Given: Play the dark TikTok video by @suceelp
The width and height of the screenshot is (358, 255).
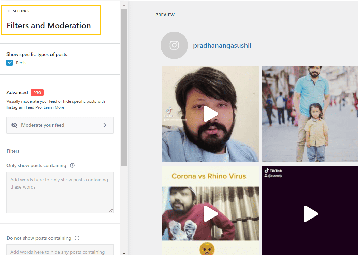Looking at the screenshot, I should point(310,214).
